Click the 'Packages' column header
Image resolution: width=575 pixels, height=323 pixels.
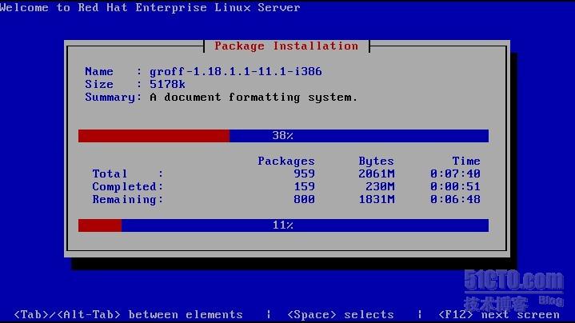286,161
